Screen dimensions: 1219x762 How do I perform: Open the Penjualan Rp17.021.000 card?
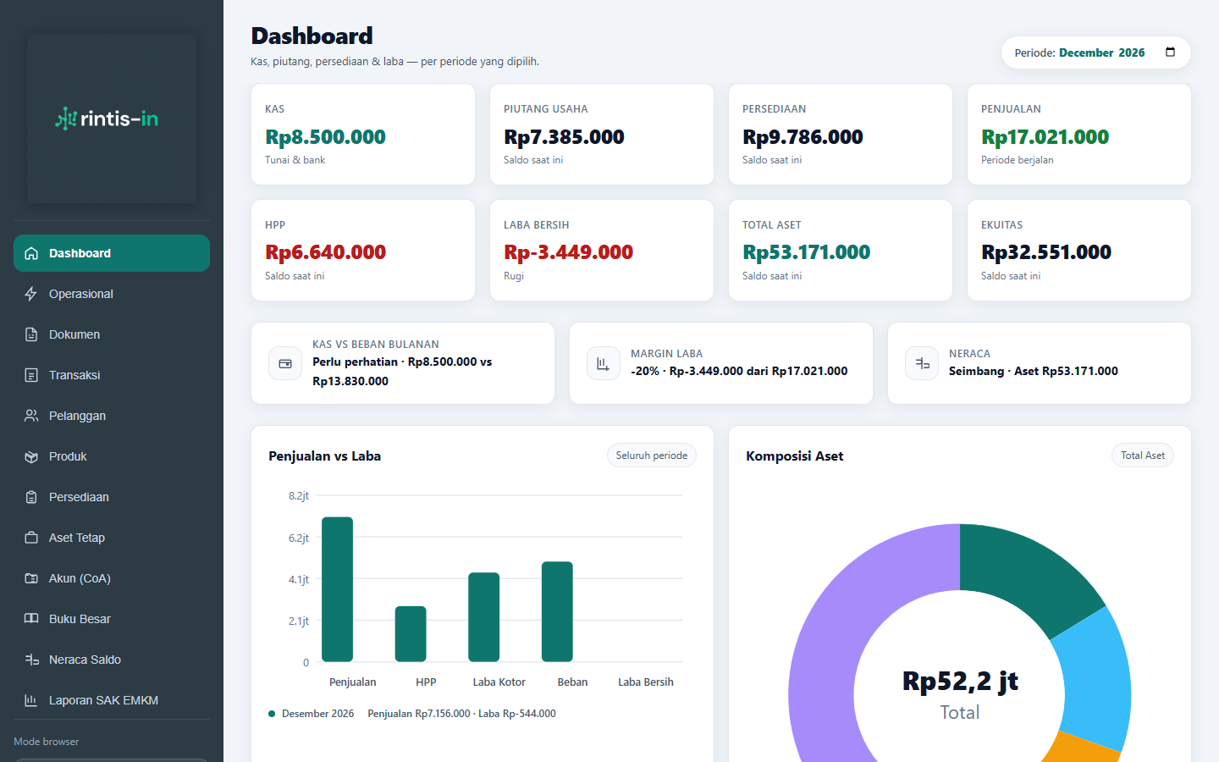pyautogui.click(x=1079, y=134)
